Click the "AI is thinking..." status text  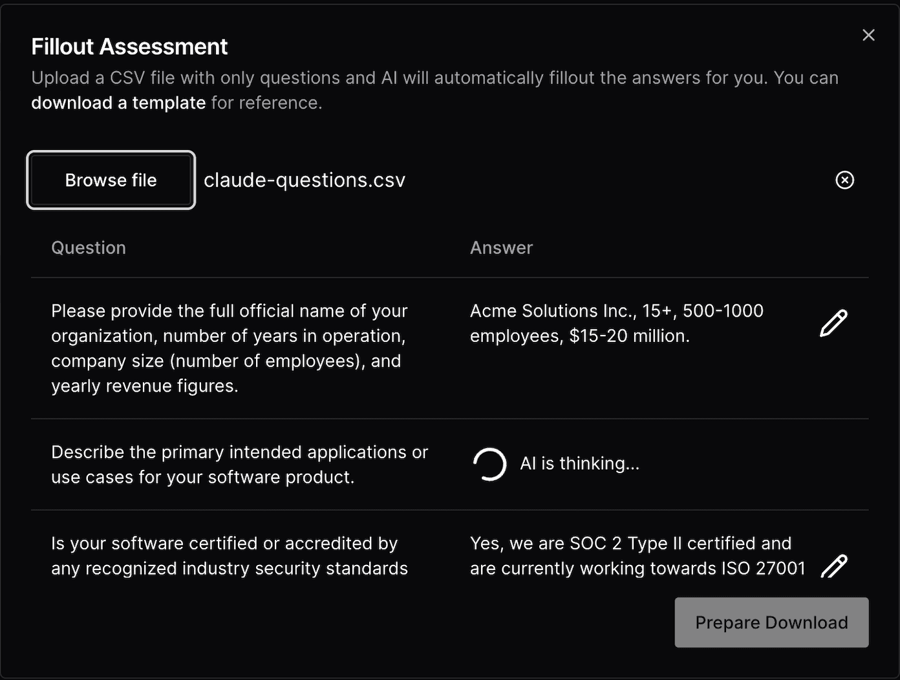pyautogui.click(x=579, y=463)
